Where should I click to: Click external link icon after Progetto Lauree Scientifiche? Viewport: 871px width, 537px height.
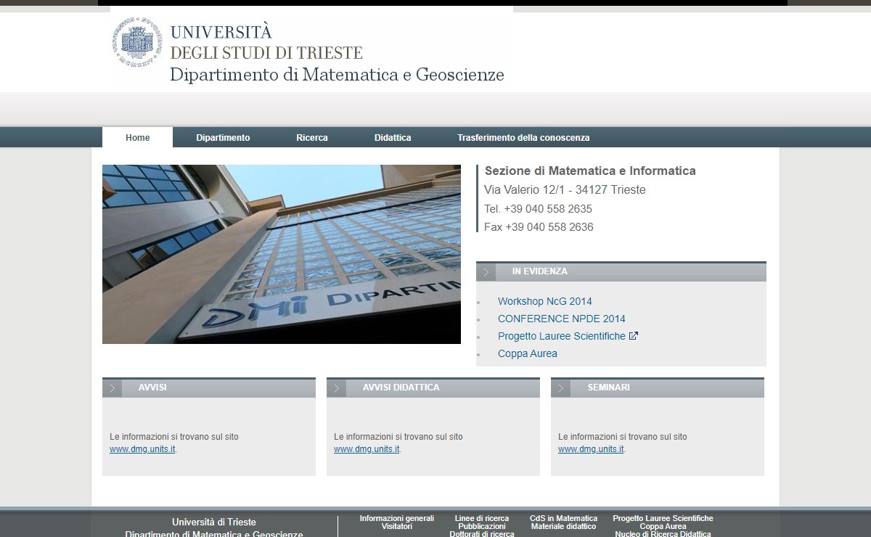[x=633, y=336]
